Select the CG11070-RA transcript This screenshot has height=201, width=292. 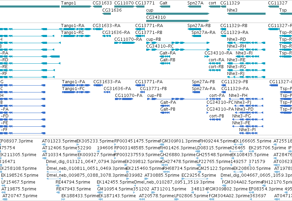(x=125, y=43)
